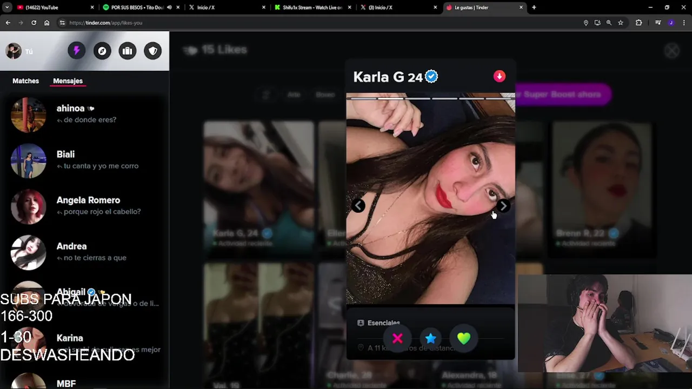Click the site info icon beside the URL

point(62,23)
